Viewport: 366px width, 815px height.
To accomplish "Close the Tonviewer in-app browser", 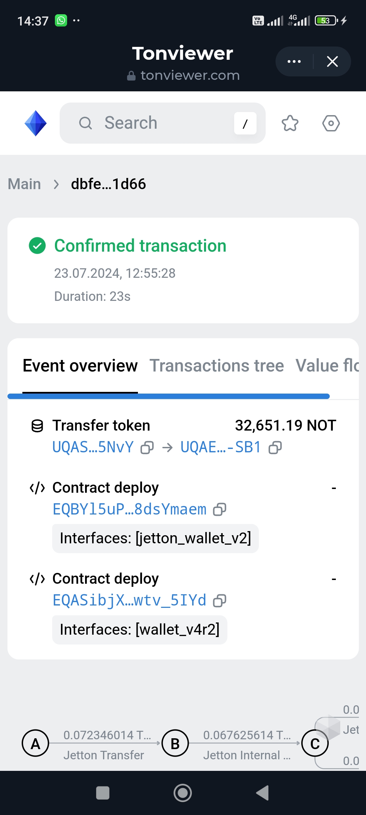I will [x=332, y=61].
